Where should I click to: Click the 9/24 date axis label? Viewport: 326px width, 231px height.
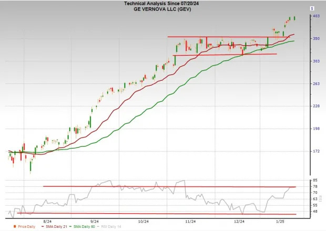(x=95, y=222)
